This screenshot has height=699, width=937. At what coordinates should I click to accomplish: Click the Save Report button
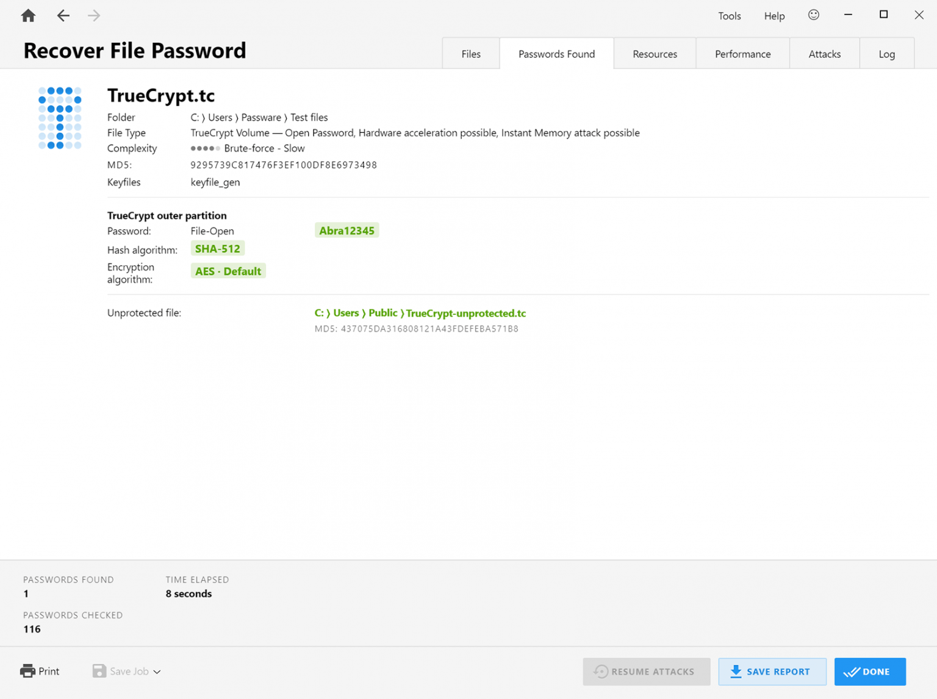click(772, 672)
